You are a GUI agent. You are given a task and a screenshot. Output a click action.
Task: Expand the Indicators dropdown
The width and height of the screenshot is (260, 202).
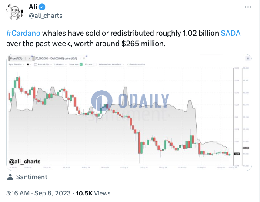click(x=60, y=64)
